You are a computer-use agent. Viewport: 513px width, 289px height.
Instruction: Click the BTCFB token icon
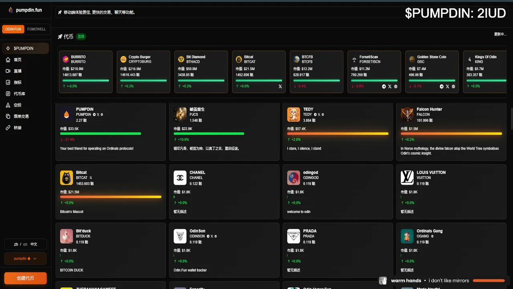pyautogui.click(x=297, y=59)
